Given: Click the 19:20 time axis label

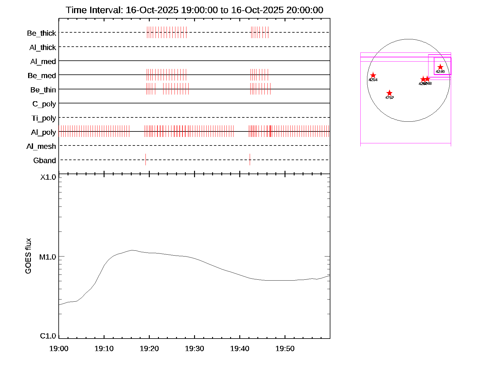Looking at the screenshot, I should coord(149,349).
